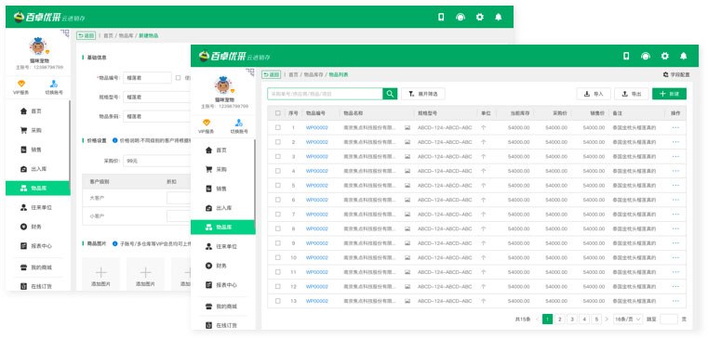
Task: Check the checkbox for row 5
Action: pos(277,186)
